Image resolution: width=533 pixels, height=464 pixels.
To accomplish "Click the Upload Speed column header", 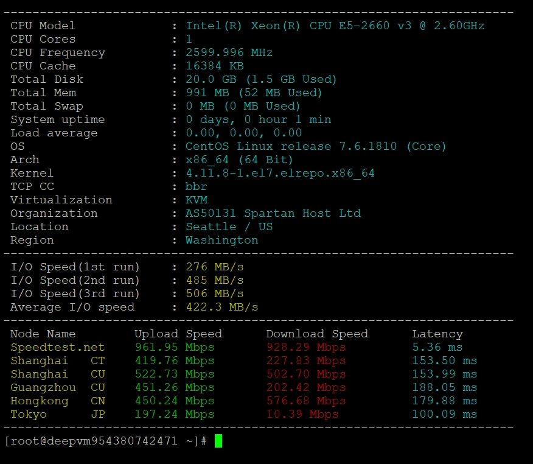I will tap(178, 334).
